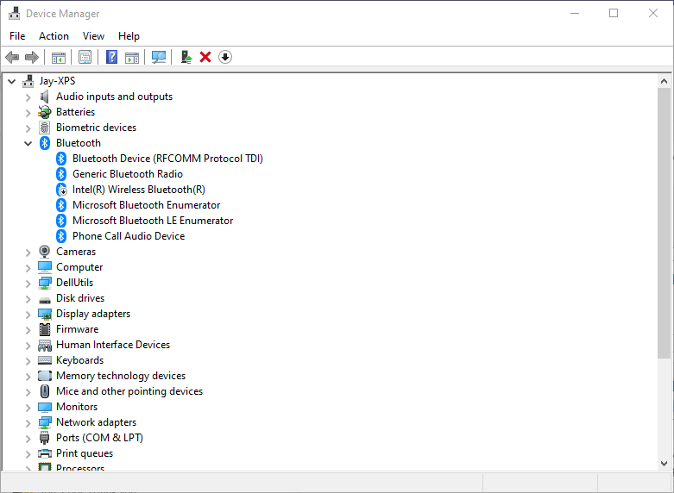
Task: Click the red X Uninstall device icon
Action: tap(205, 57)
